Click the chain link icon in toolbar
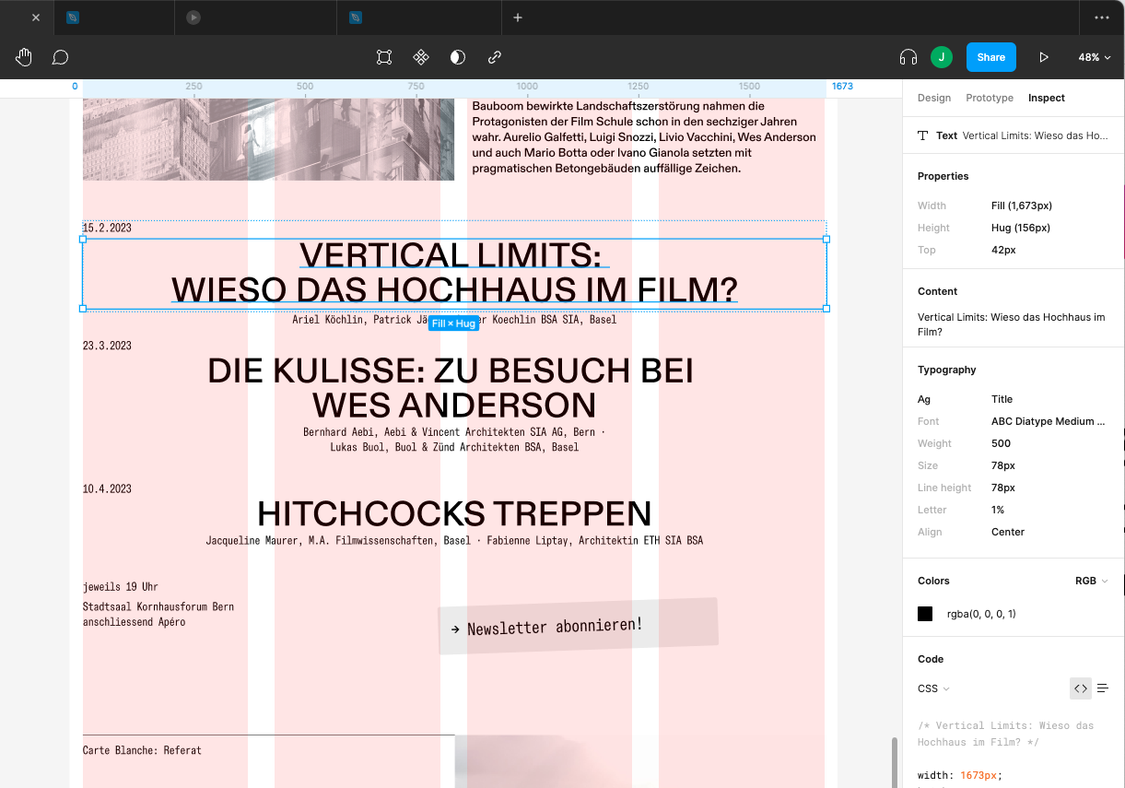 pyautogui.click(x=495, y=57)
